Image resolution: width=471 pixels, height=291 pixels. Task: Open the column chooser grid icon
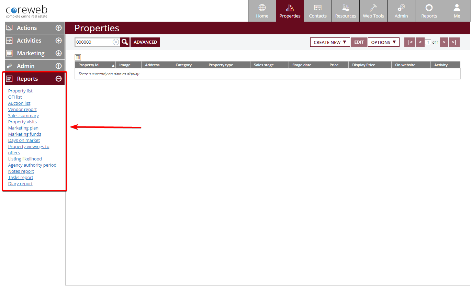tap(78, 57)
